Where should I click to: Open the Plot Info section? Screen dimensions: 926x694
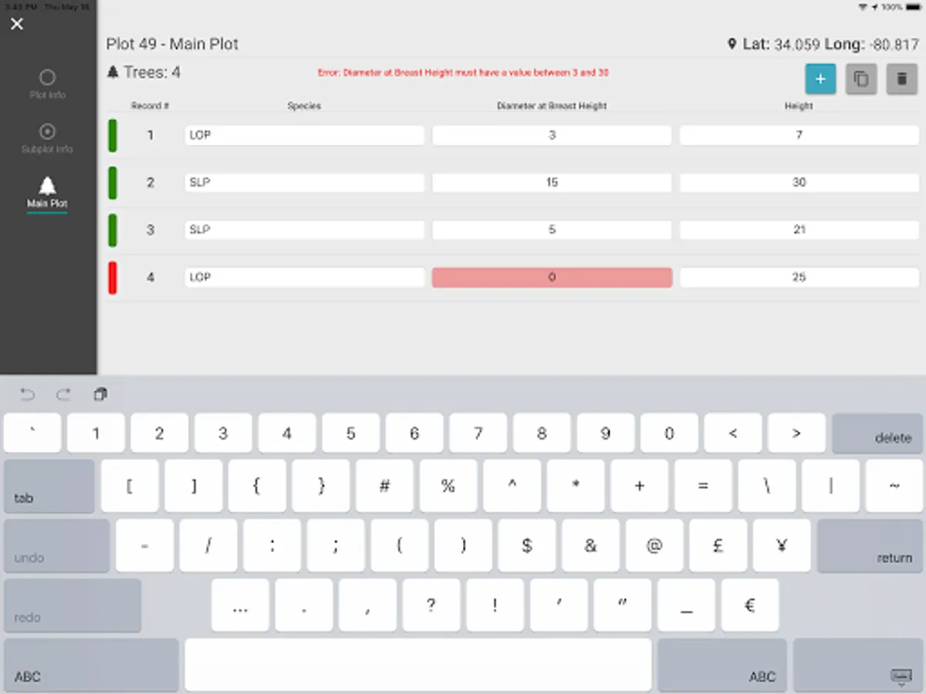point(47,84)
